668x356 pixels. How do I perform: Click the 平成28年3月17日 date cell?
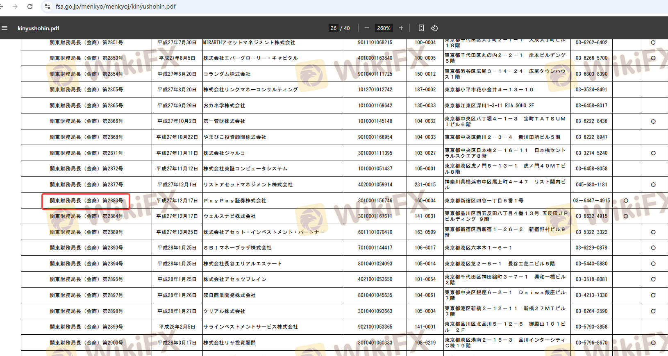click(x=177, y=343)
